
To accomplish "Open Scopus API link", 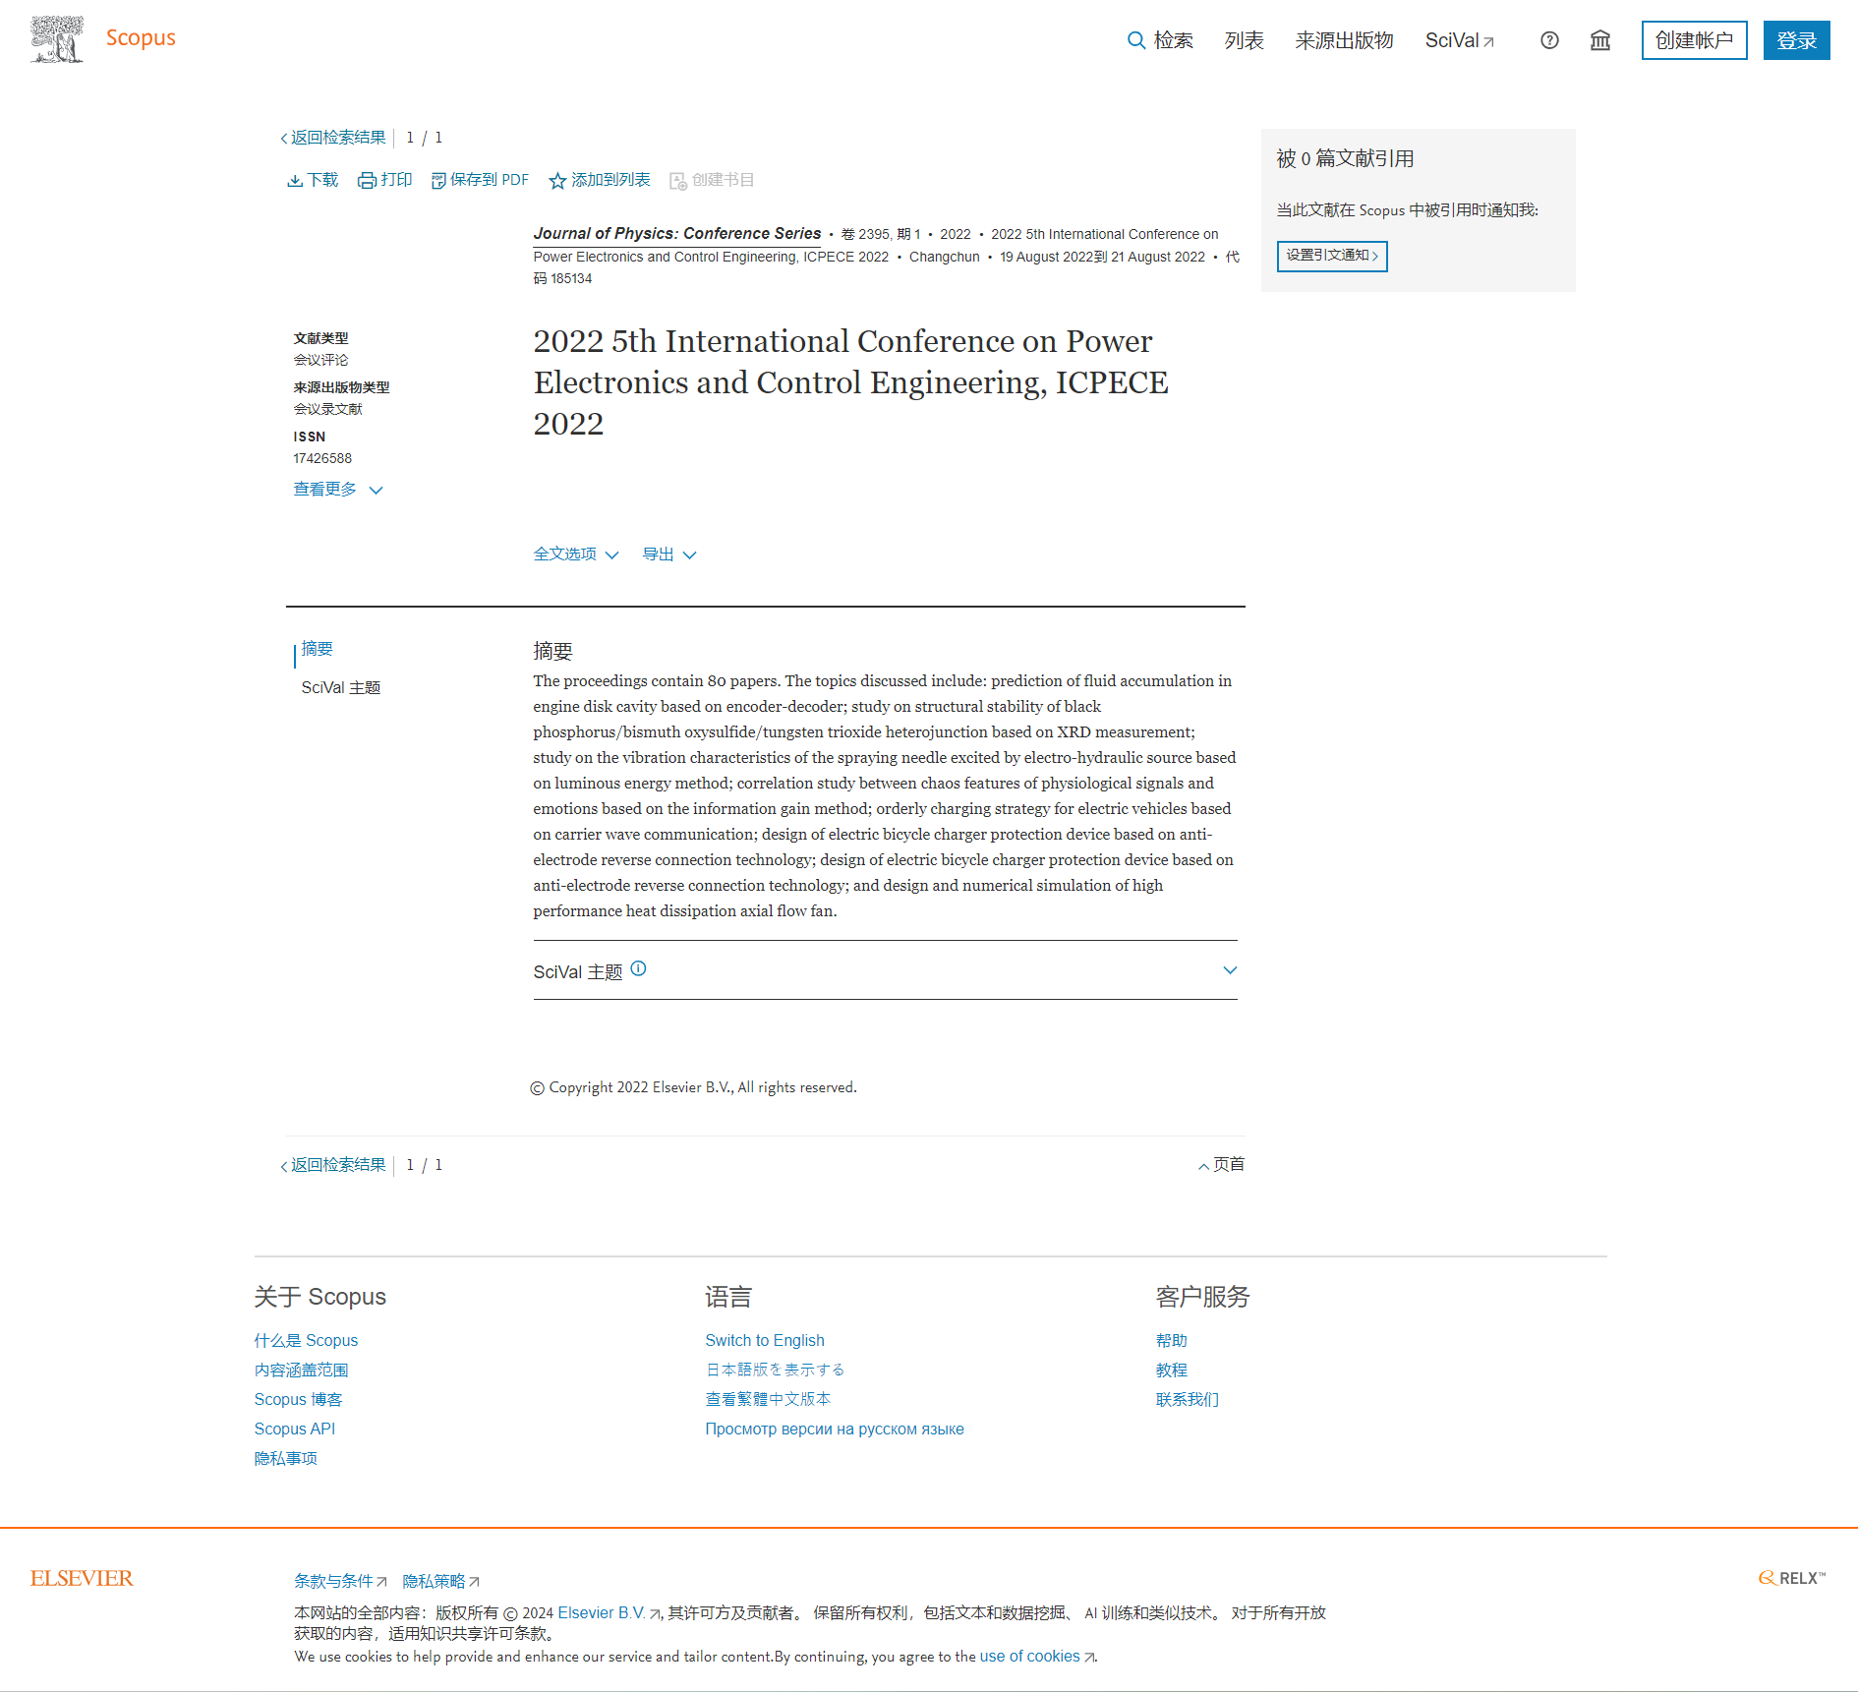I will pyautogui.click(x=294, y=1429).
